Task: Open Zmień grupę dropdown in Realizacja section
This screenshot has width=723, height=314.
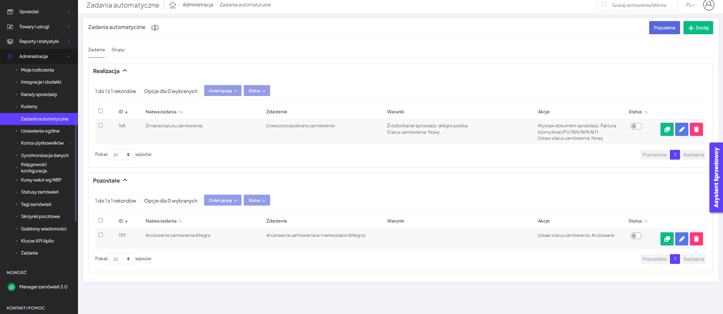Action: (x=223, y=91)
